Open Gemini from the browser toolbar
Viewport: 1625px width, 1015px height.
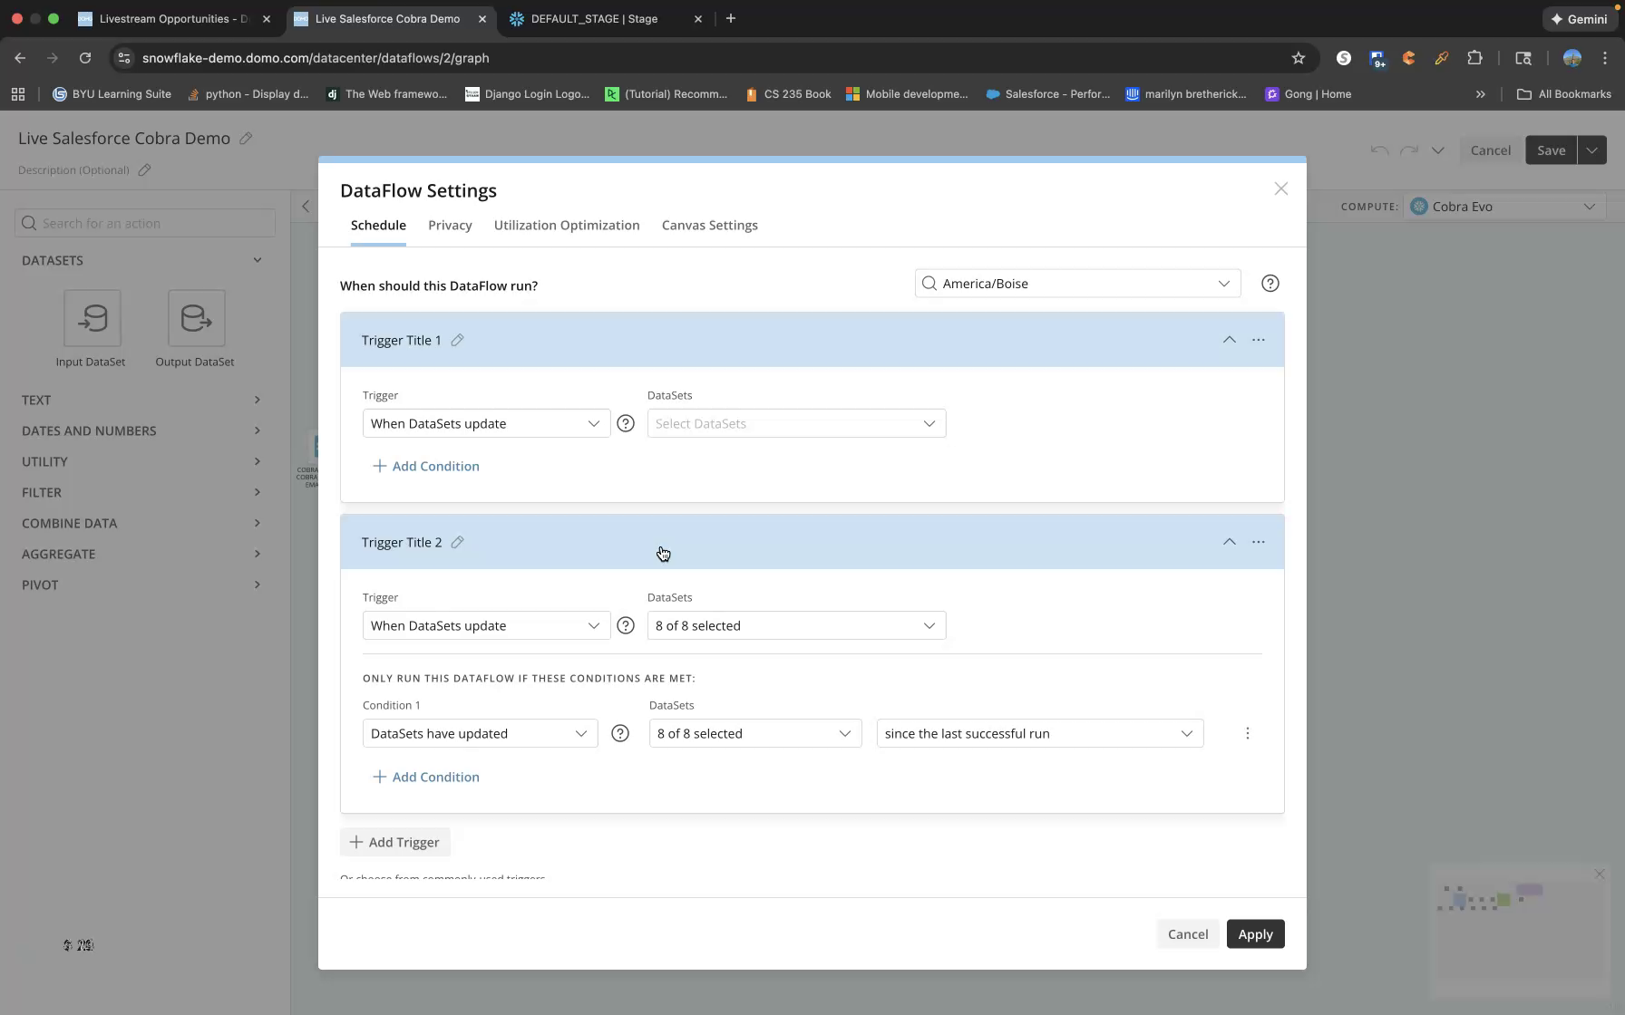coord(1580,19)
